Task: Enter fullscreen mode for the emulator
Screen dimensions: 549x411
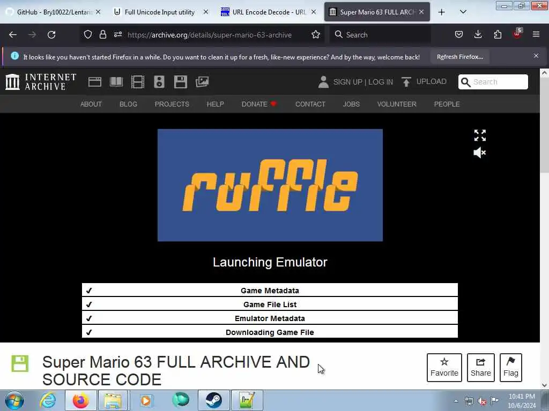Action: pyautogui.click(x=480, y=135)
